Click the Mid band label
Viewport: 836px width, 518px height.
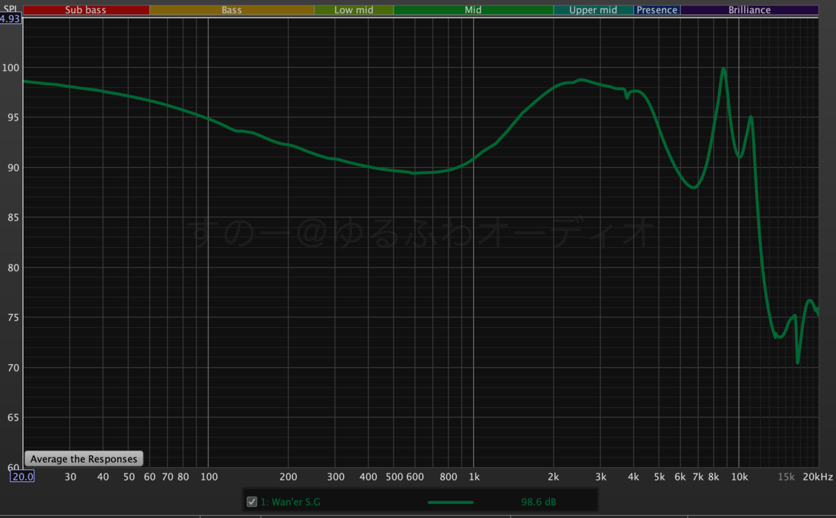coord(473,10)
